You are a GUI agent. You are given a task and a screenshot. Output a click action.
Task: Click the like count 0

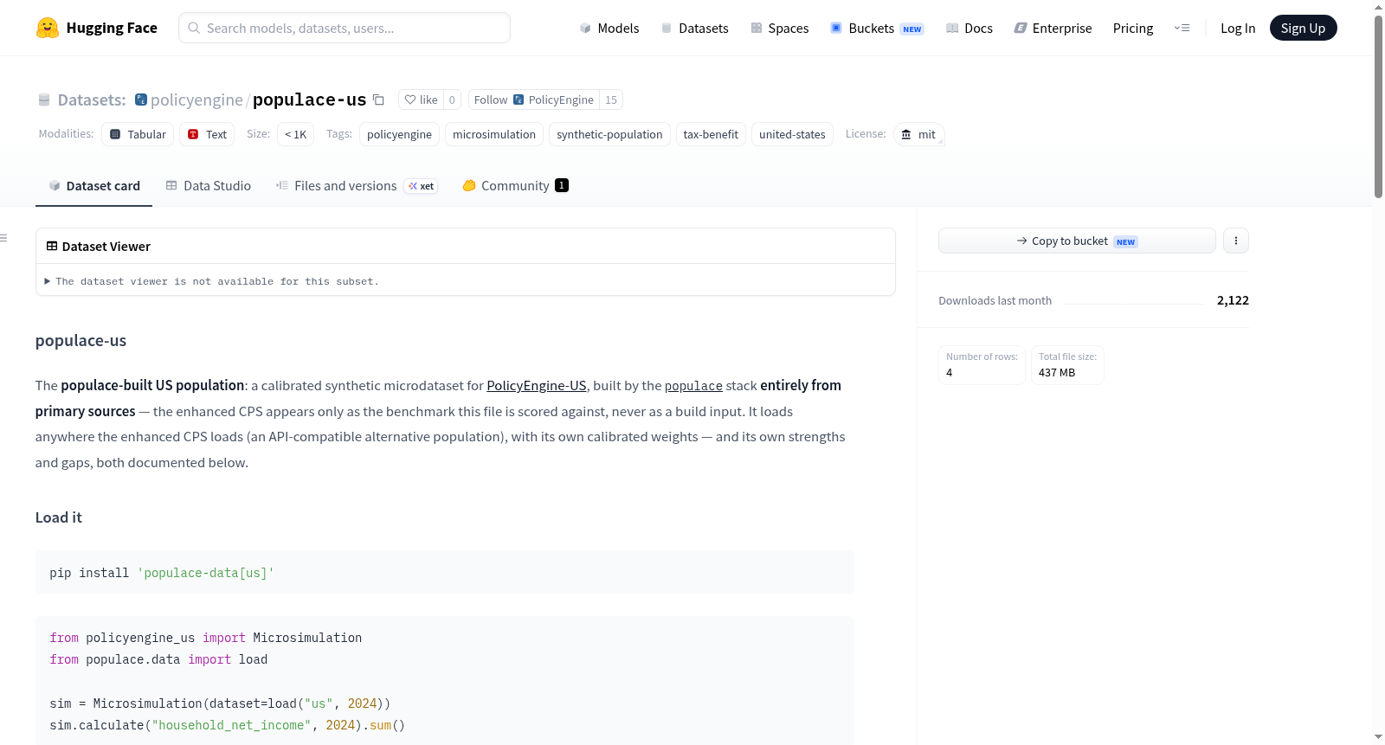[452, 100]
